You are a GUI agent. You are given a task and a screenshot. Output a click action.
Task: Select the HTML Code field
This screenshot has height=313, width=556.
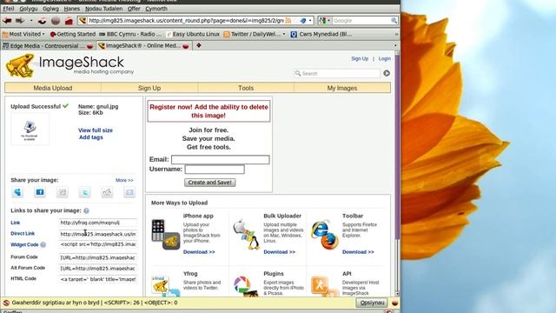pos(98,279)
